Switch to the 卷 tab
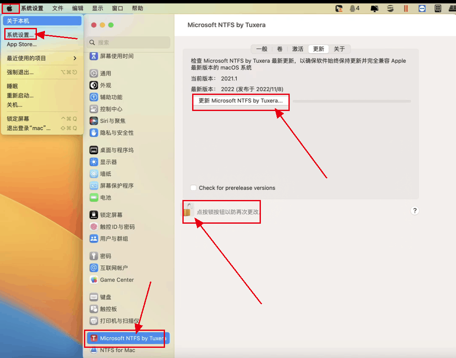The height and width of the screenshot is (358, 456). point(280,49)
